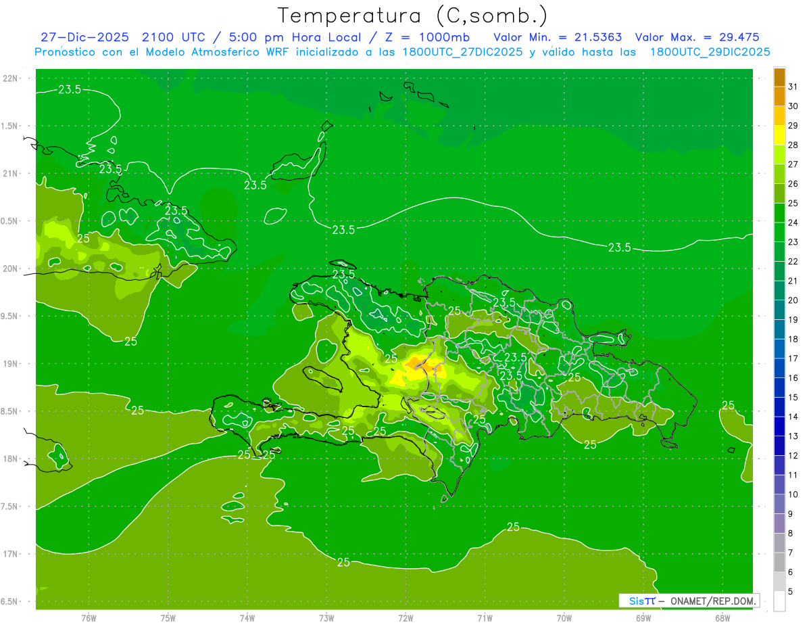The height and width of the screenshot is (627, 811).
Task: Click the 70W longitude axis label
Action: (x=564, y=618)
